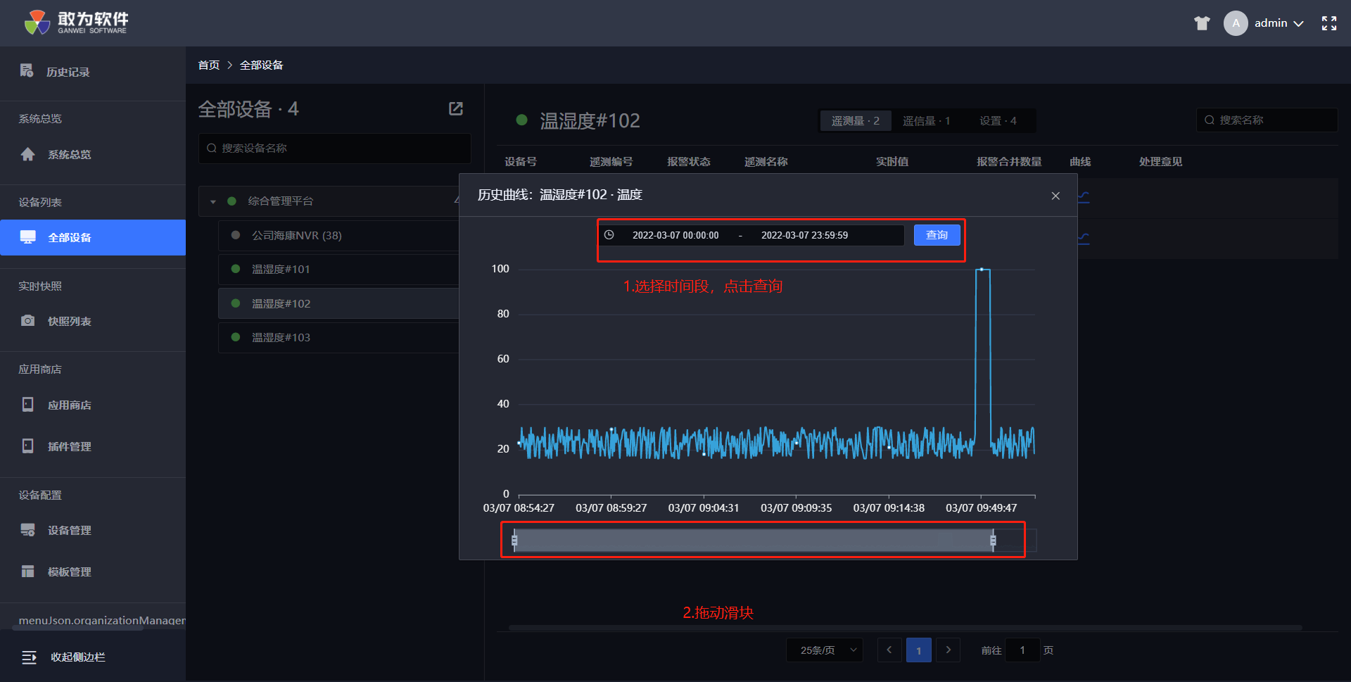Click the theme shirt icon in header
The height and width of the screenshot is (682, 1351).
point(1202,23)
